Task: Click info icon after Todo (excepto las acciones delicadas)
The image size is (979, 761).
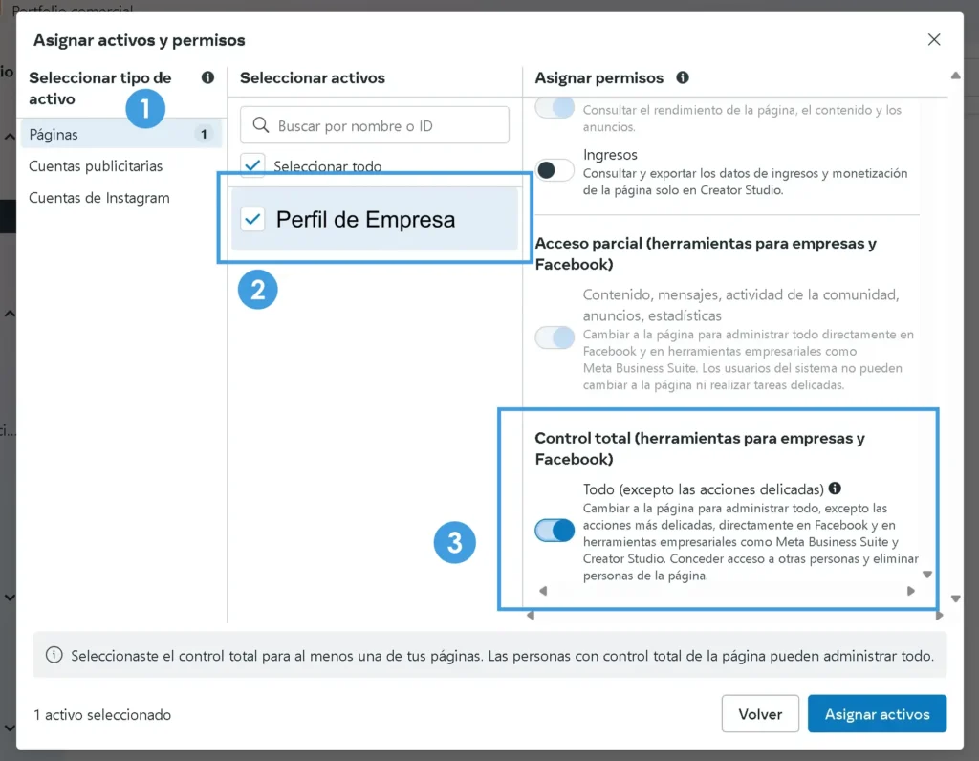Action: 835,489
